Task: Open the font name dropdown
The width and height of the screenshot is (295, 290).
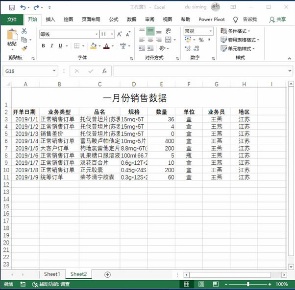Action: [x=97, y=34]
